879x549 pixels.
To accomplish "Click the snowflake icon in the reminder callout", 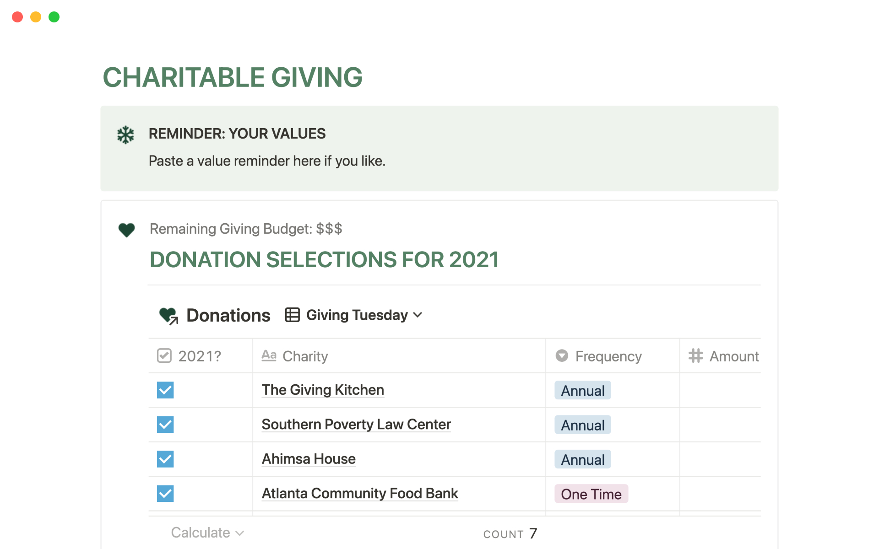I will pos(125,135).
